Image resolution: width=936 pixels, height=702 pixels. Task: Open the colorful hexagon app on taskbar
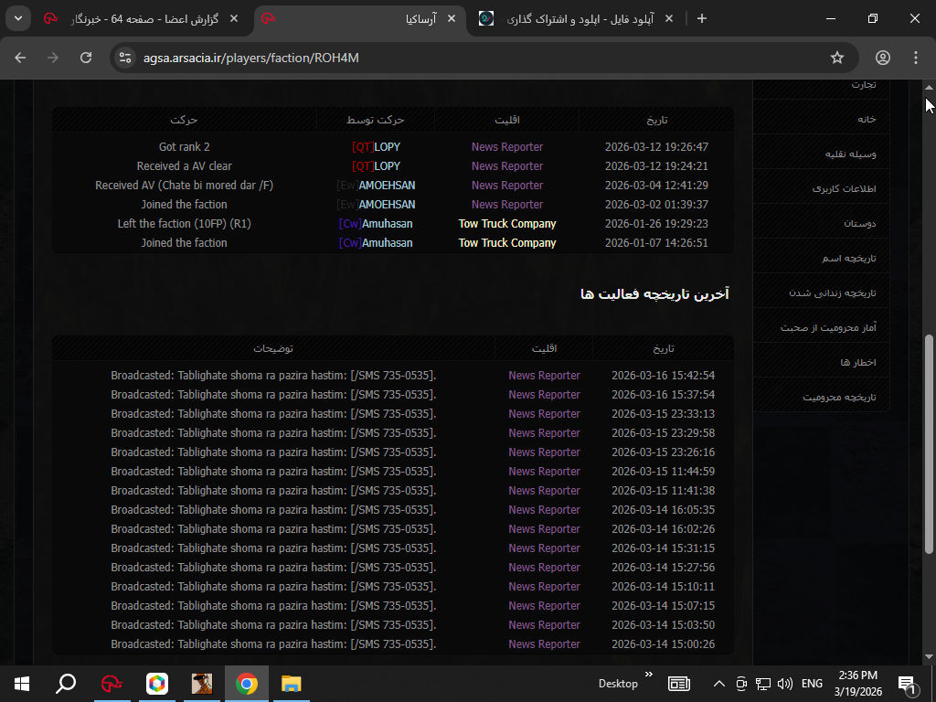(x=157, y=684)
